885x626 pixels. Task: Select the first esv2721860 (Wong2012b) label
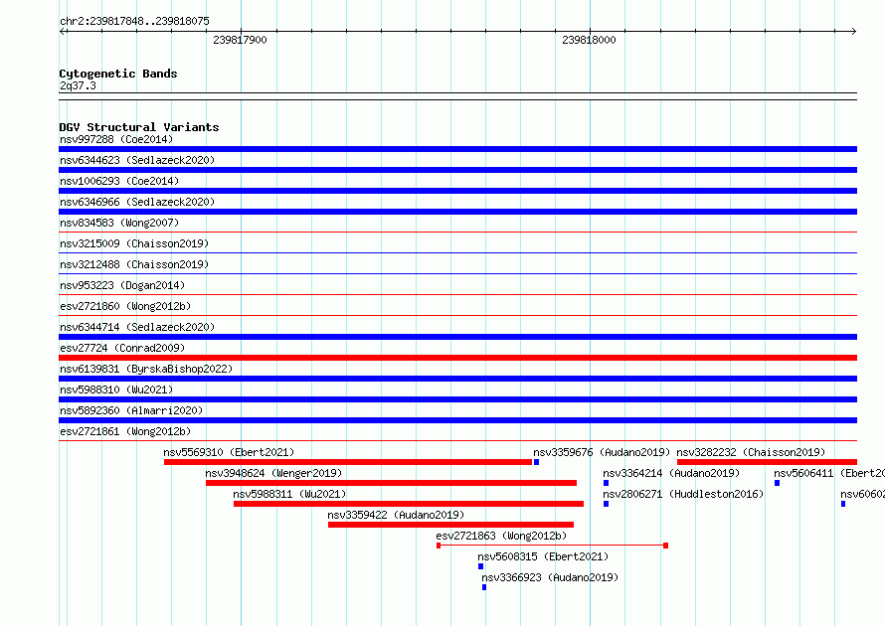(125, 306)
